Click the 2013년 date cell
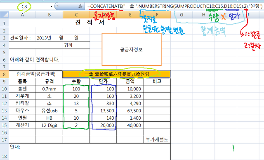The width and height of the screenshot is (264, 160). coord(49,38)
